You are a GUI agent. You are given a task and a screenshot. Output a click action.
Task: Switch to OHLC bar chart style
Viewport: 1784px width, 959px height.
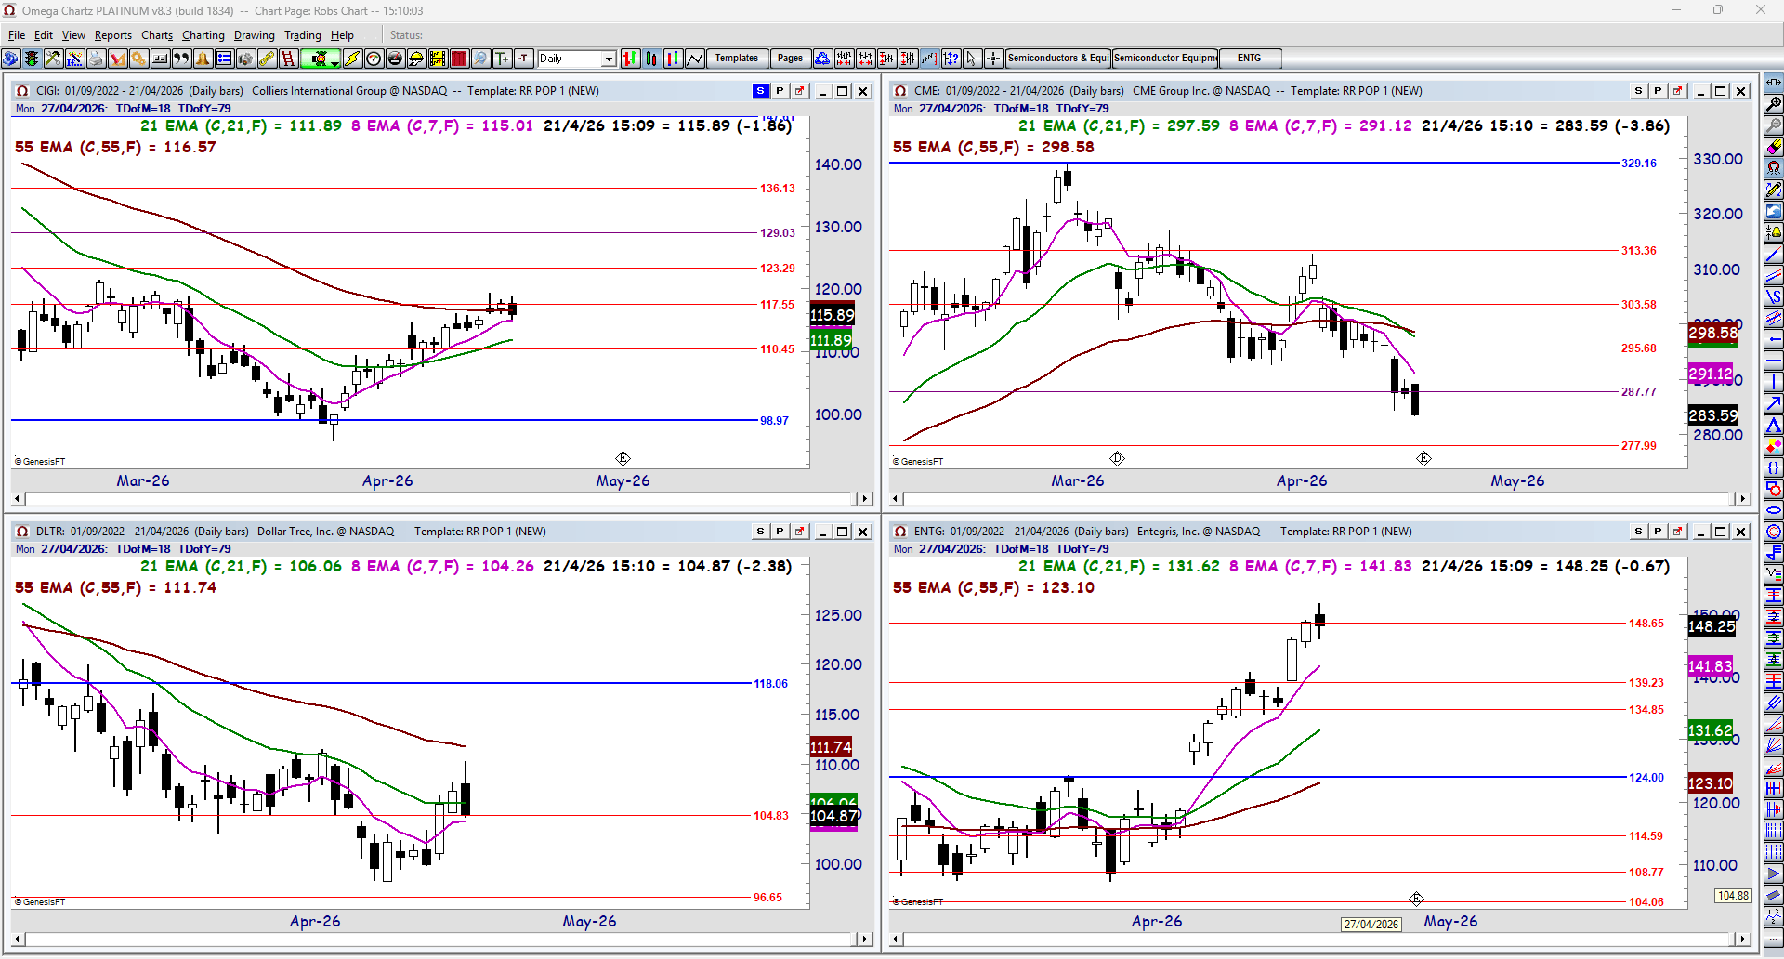(x=631, y=59)
